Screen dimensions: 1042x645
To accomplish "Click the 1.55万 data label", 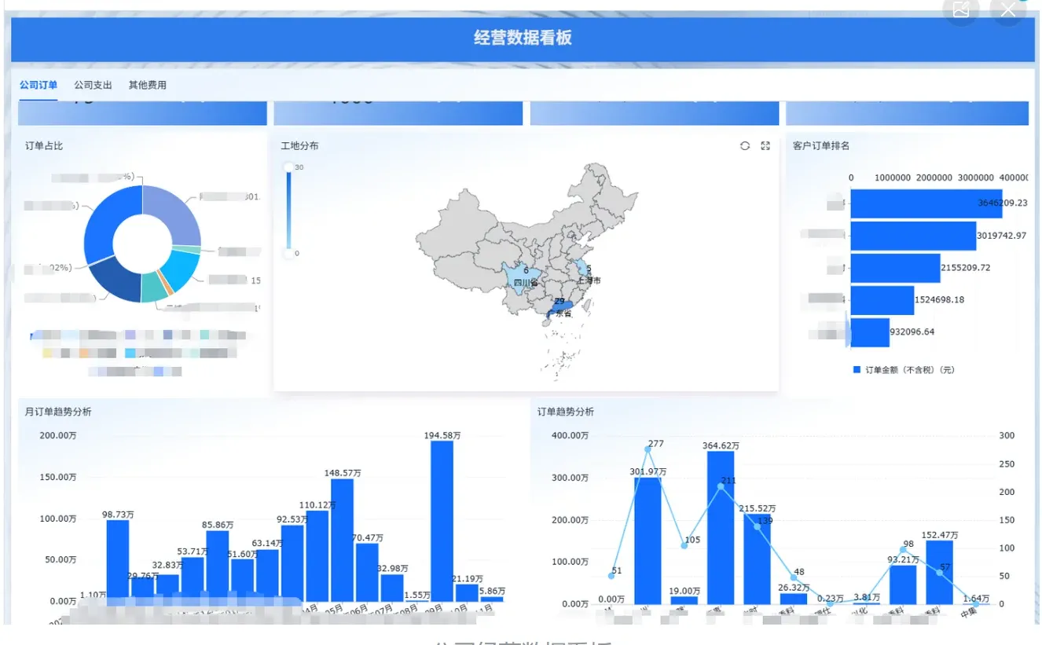I will point(417,595).
